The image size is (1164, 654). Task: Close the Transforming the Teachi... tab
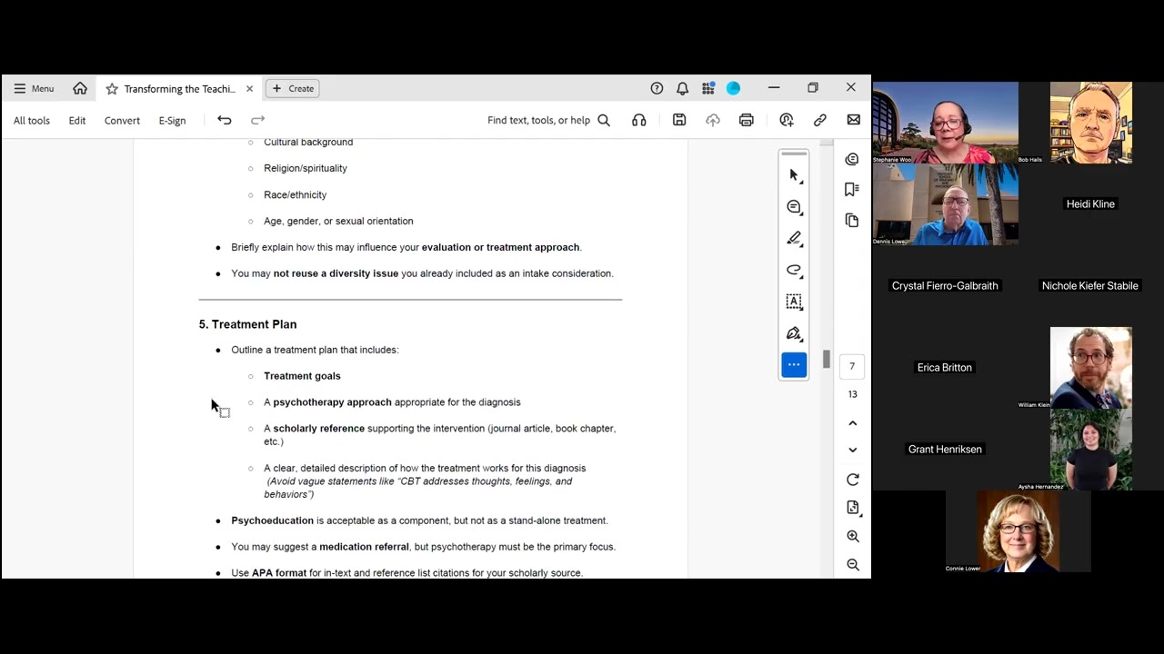click(x=249, y=88)
